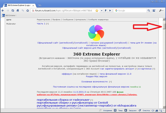Expand [?] after как зарегистрировать аккаунт
Viewport: 166px width, 113px height.
coord(136,69)
